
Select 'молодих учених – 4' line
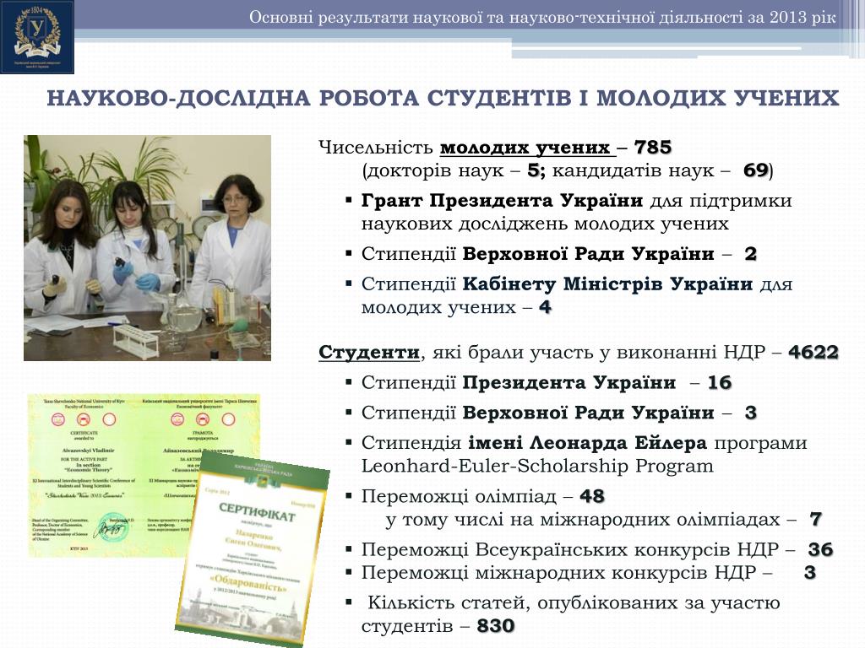coord(456,307)
